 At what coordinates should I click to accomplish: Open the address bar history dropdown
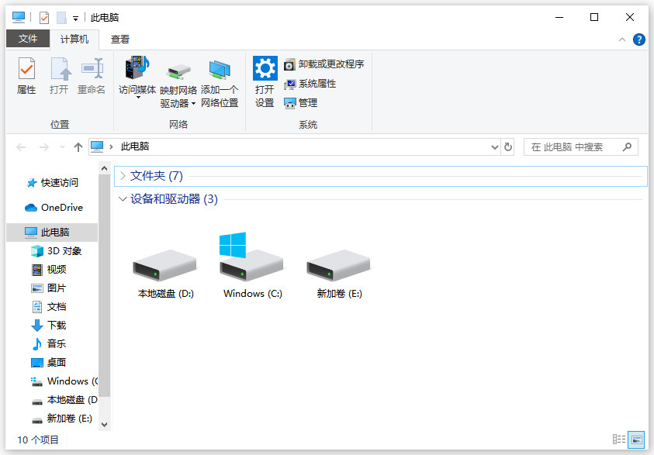495,147
